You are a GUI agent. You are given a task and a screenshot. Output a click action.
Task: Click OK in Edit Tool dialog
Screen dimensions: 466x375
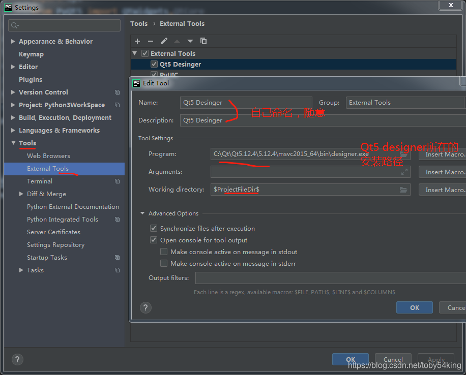pyautogui.click(x=414, y=307)
